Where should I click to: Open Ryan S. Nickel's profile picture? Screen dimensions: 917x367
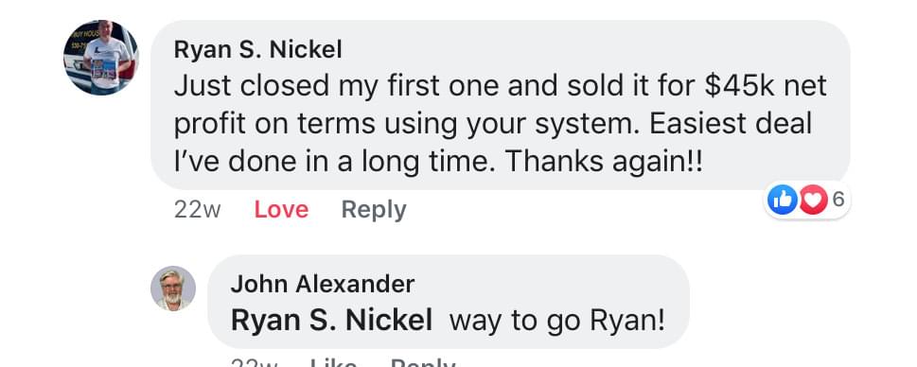coord(101,58)
